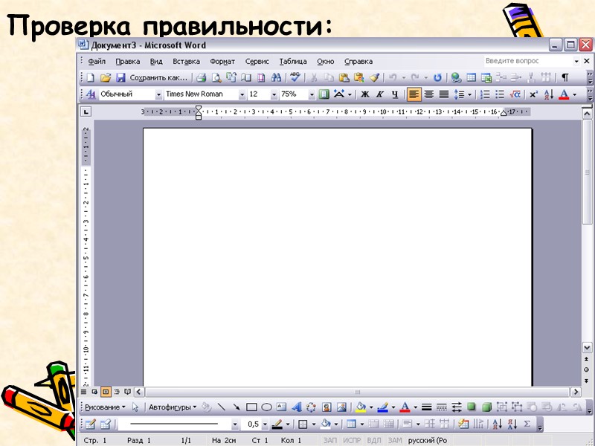595x446 pixels.
Task: Click the Select Objects pointer icon
Action: coord(135,407)
